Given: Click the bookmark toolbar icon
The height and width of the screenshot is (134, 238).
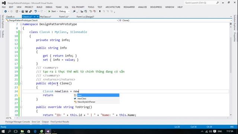Looking at the screenshot, I should 100,12.
